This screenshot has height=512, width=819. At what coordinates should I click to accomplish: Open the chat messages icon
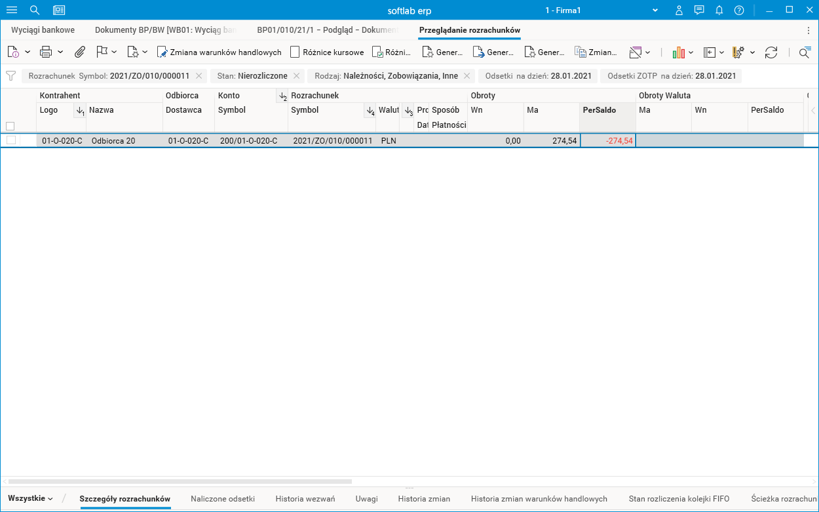point(699,10)
